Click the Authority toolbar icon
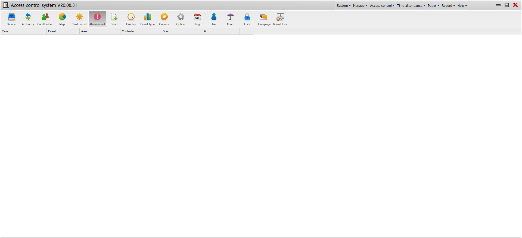The width and height of the screenshot is (522, 238). [28, 19]
